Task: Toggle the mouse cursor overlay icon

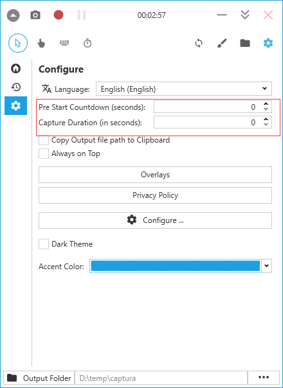Action: tap(18, 43)
